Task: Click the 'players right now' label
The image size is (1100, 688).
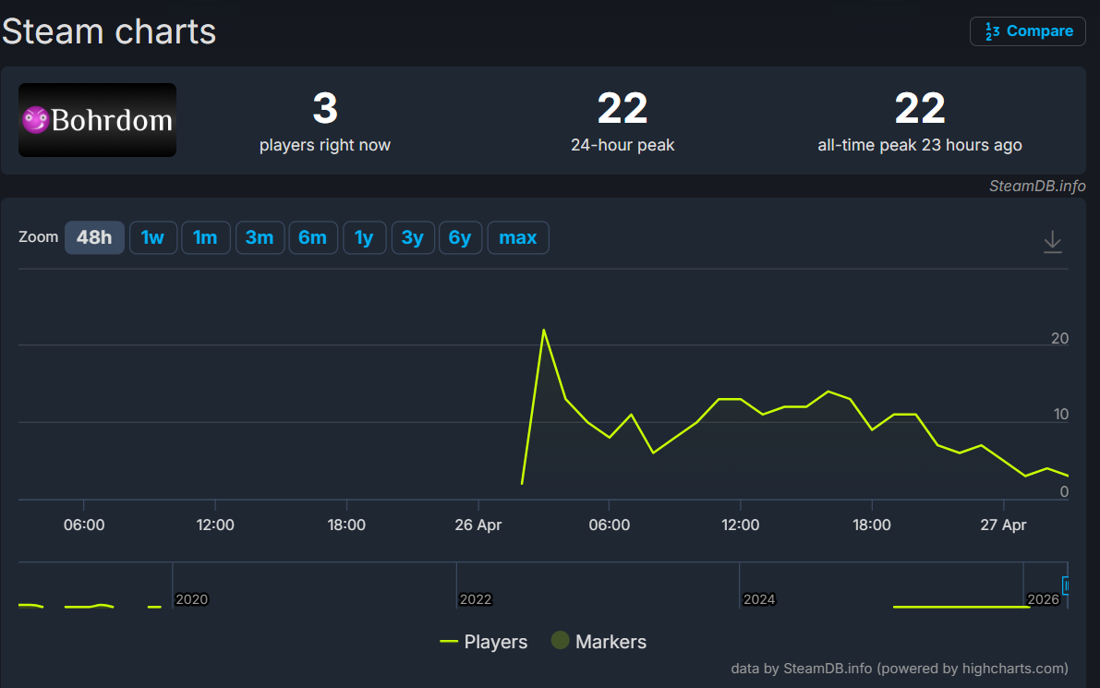Action: (325, 145)
